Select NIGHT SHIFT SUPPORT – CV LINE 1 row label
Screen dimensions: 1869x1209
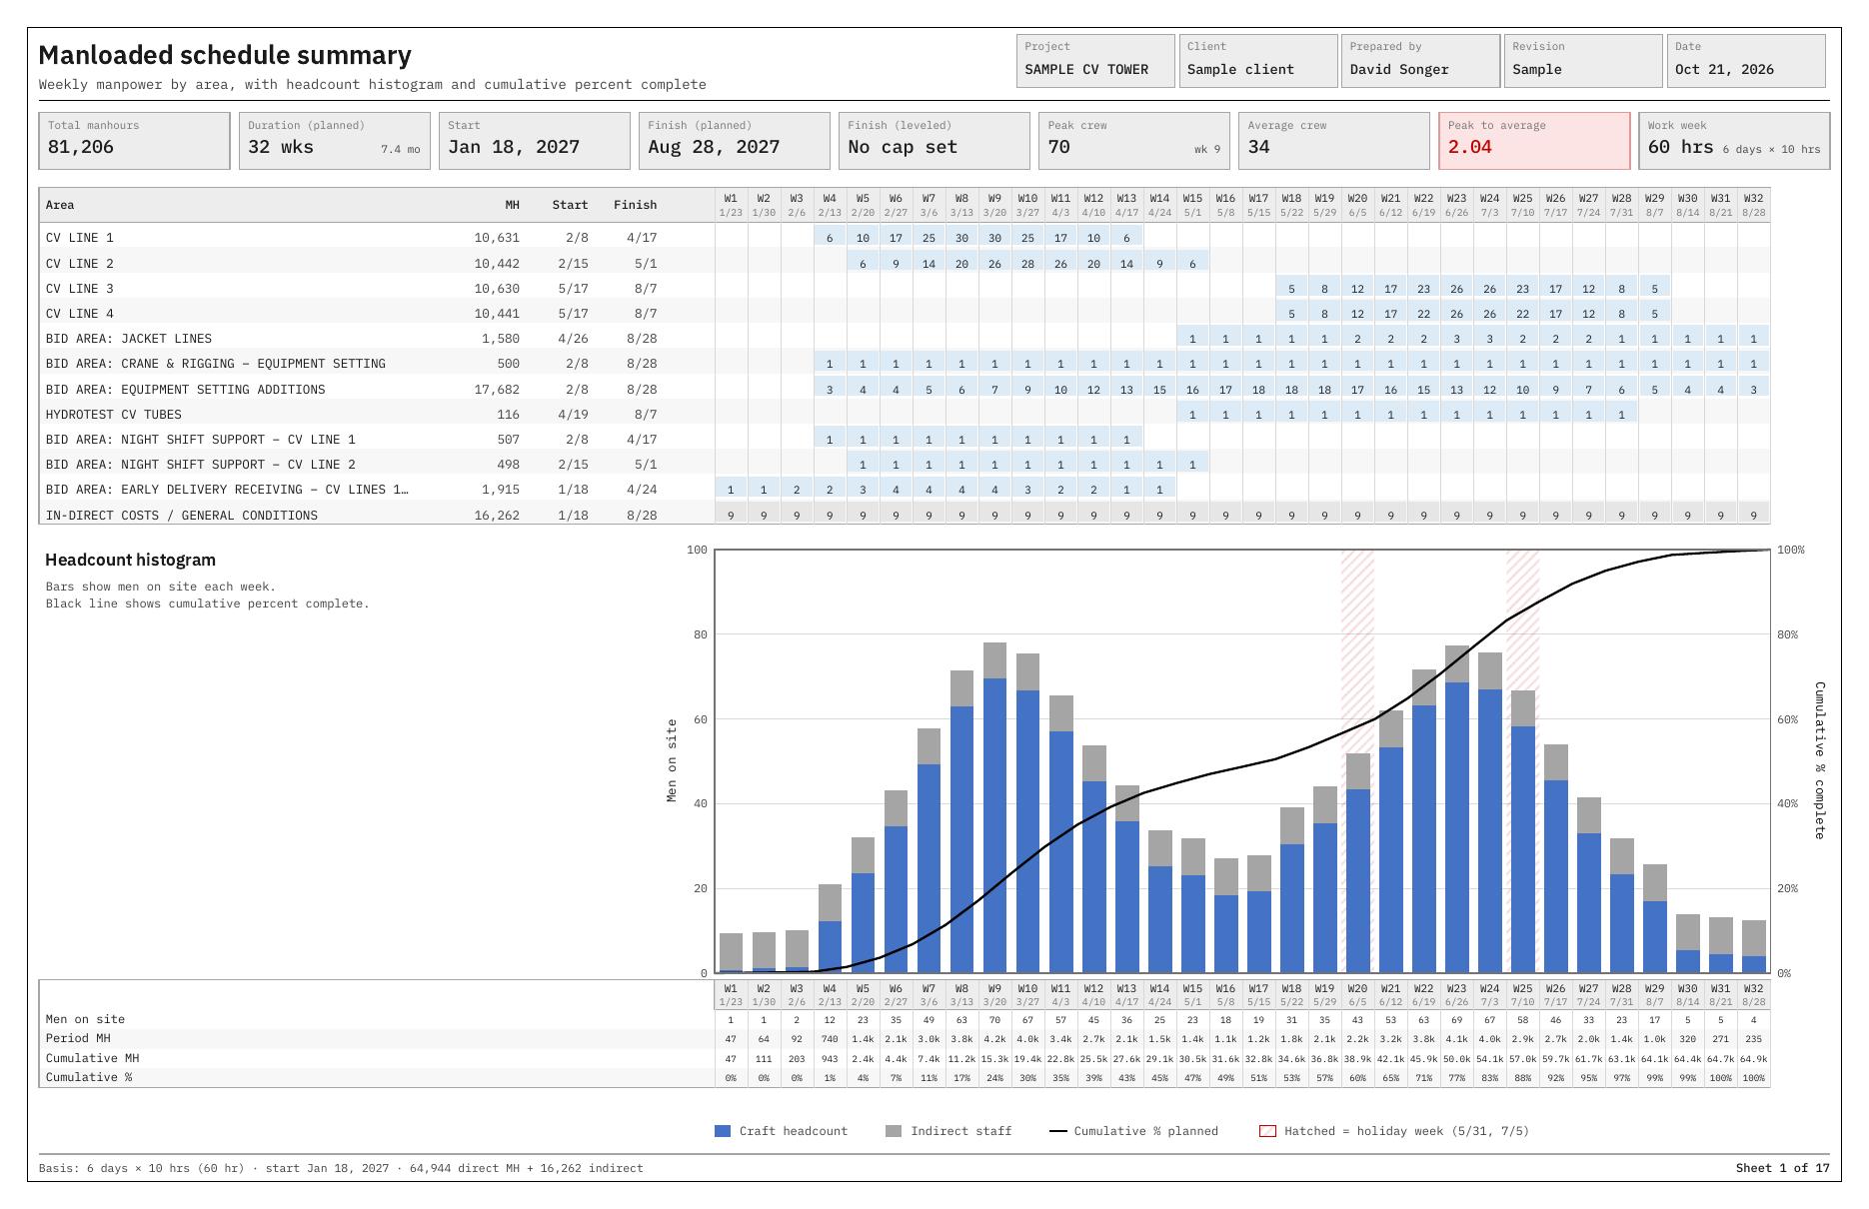[x=201, y=440]
